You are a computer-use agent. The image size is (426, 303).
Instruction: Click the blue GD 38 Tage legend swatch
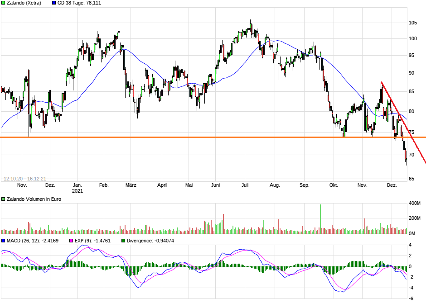[x=54, y=3]
